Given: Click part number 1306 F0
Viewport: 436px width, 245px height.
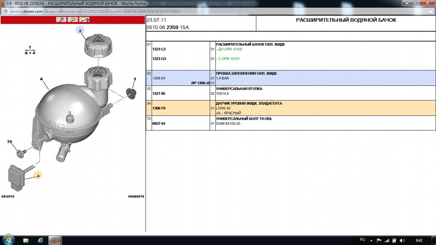Looking at the screenshot, I should 159,108.
